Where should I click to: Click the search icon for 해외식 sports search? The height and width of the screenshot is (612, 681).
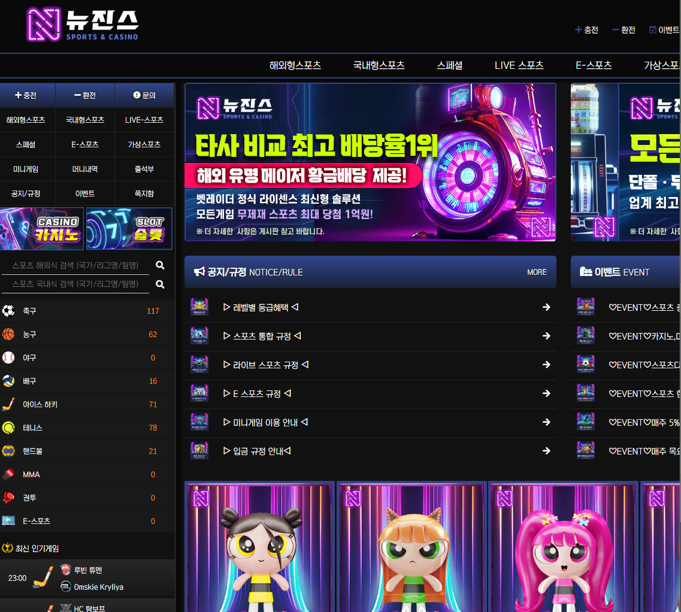(160, 265)
